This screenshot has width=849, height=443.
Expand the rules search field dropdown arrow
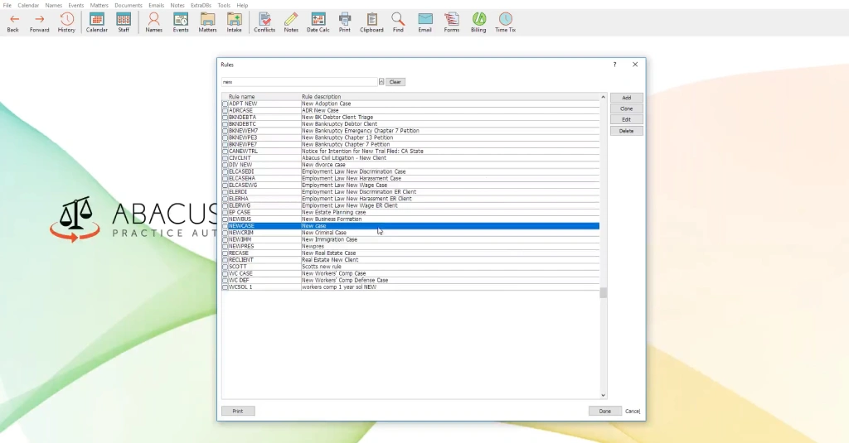pos(381,82)
